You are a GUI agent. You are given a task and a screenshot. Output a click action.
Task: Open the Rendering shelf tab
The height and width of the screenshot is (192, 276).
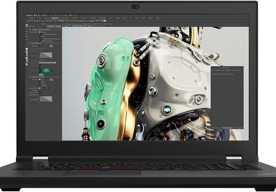[93, 18]
